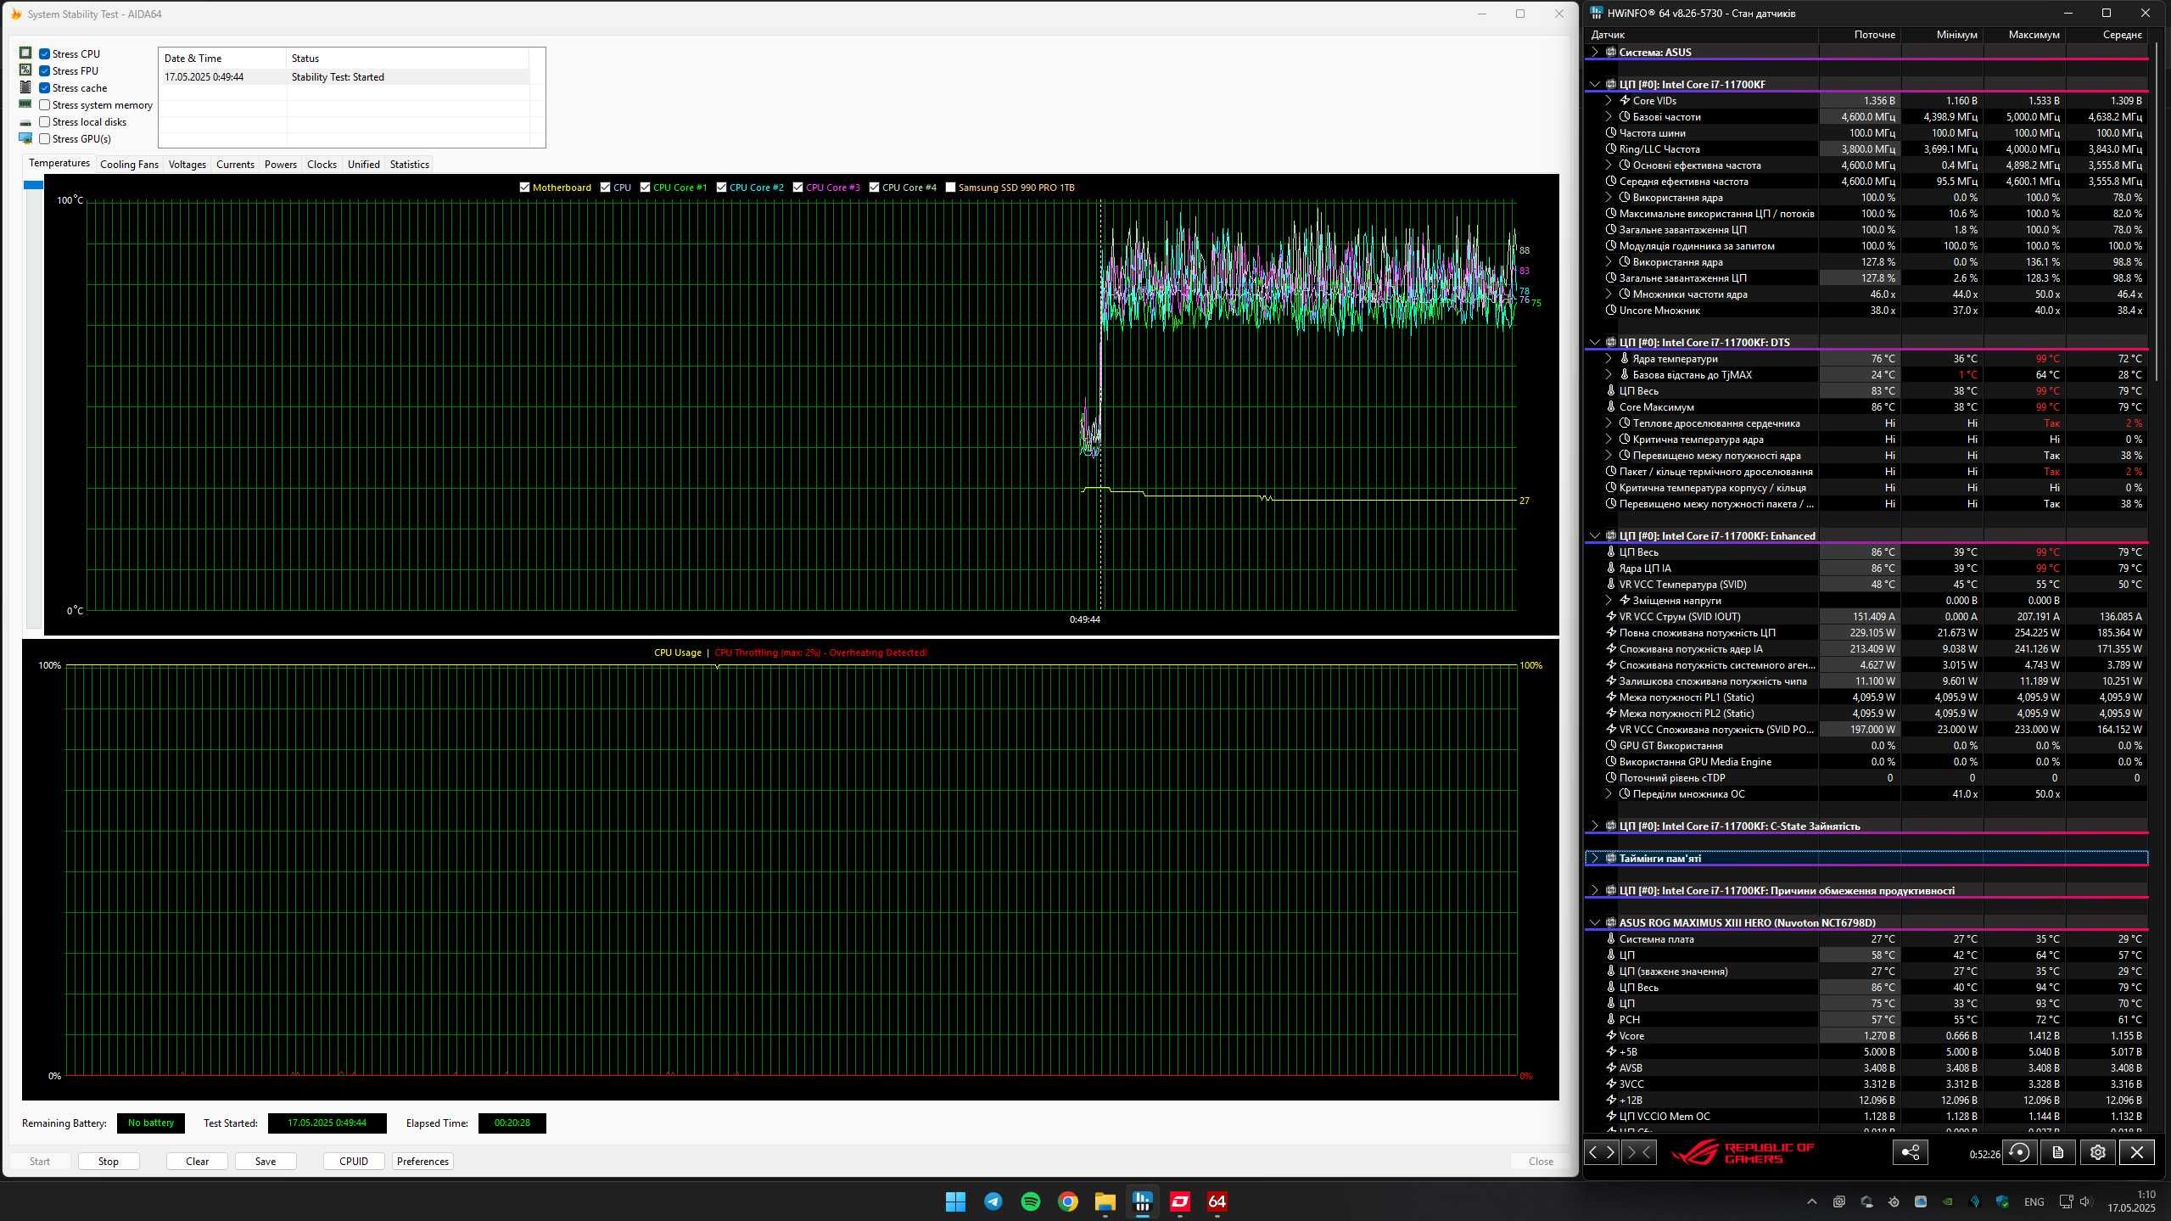Switch to the Clocks tab

(322, 164)
